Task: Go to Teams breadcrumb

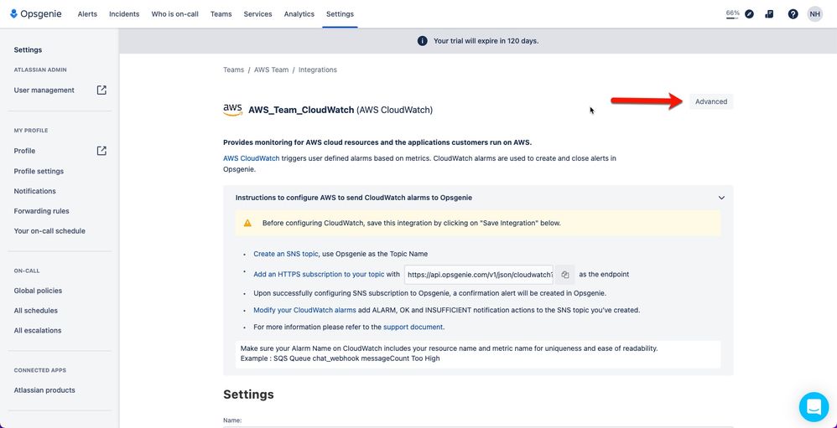Action: point(234,70)
